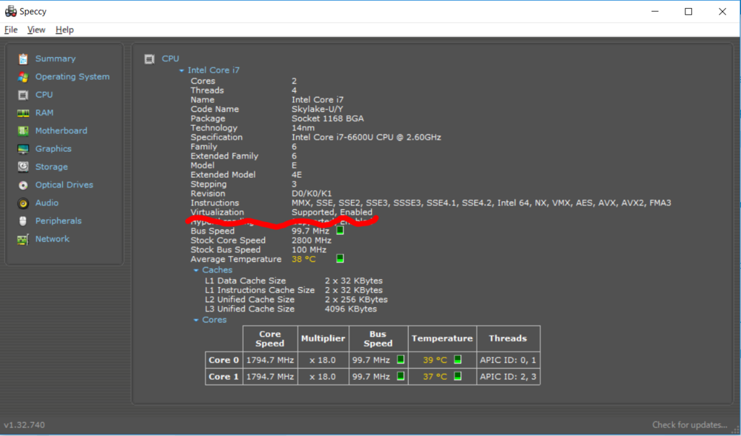This screenshot has height=436, width=741.
Task: Click the Core 1 row header
Action: tap(224, 377)
